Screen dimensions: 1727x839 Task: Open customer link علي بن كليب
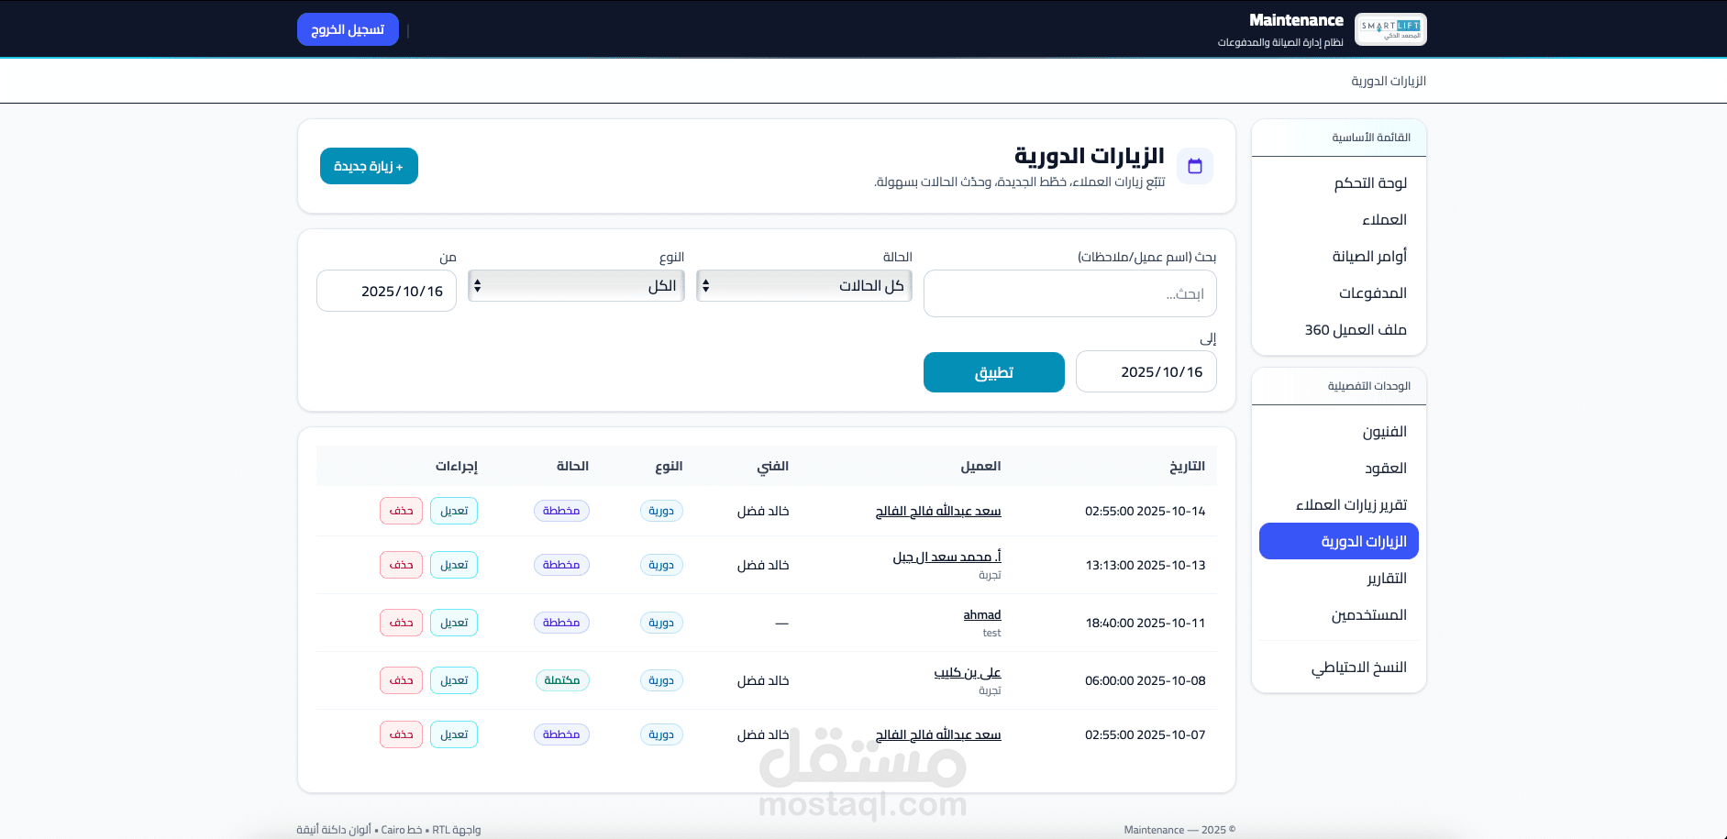(968, 672)
